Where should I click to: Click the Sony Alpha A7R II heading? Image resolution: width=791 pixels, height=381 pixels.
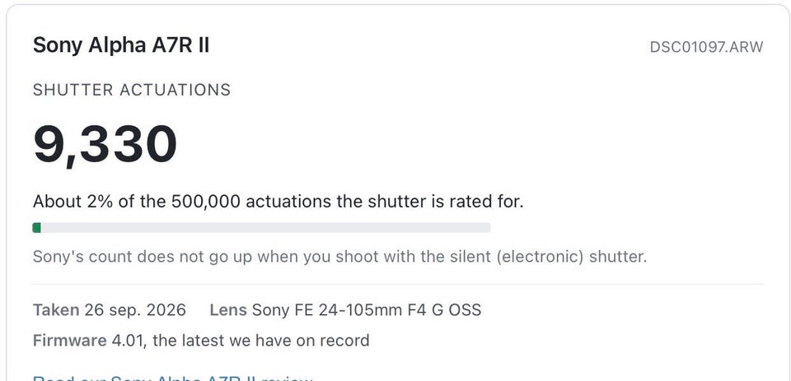pos(121,46)
